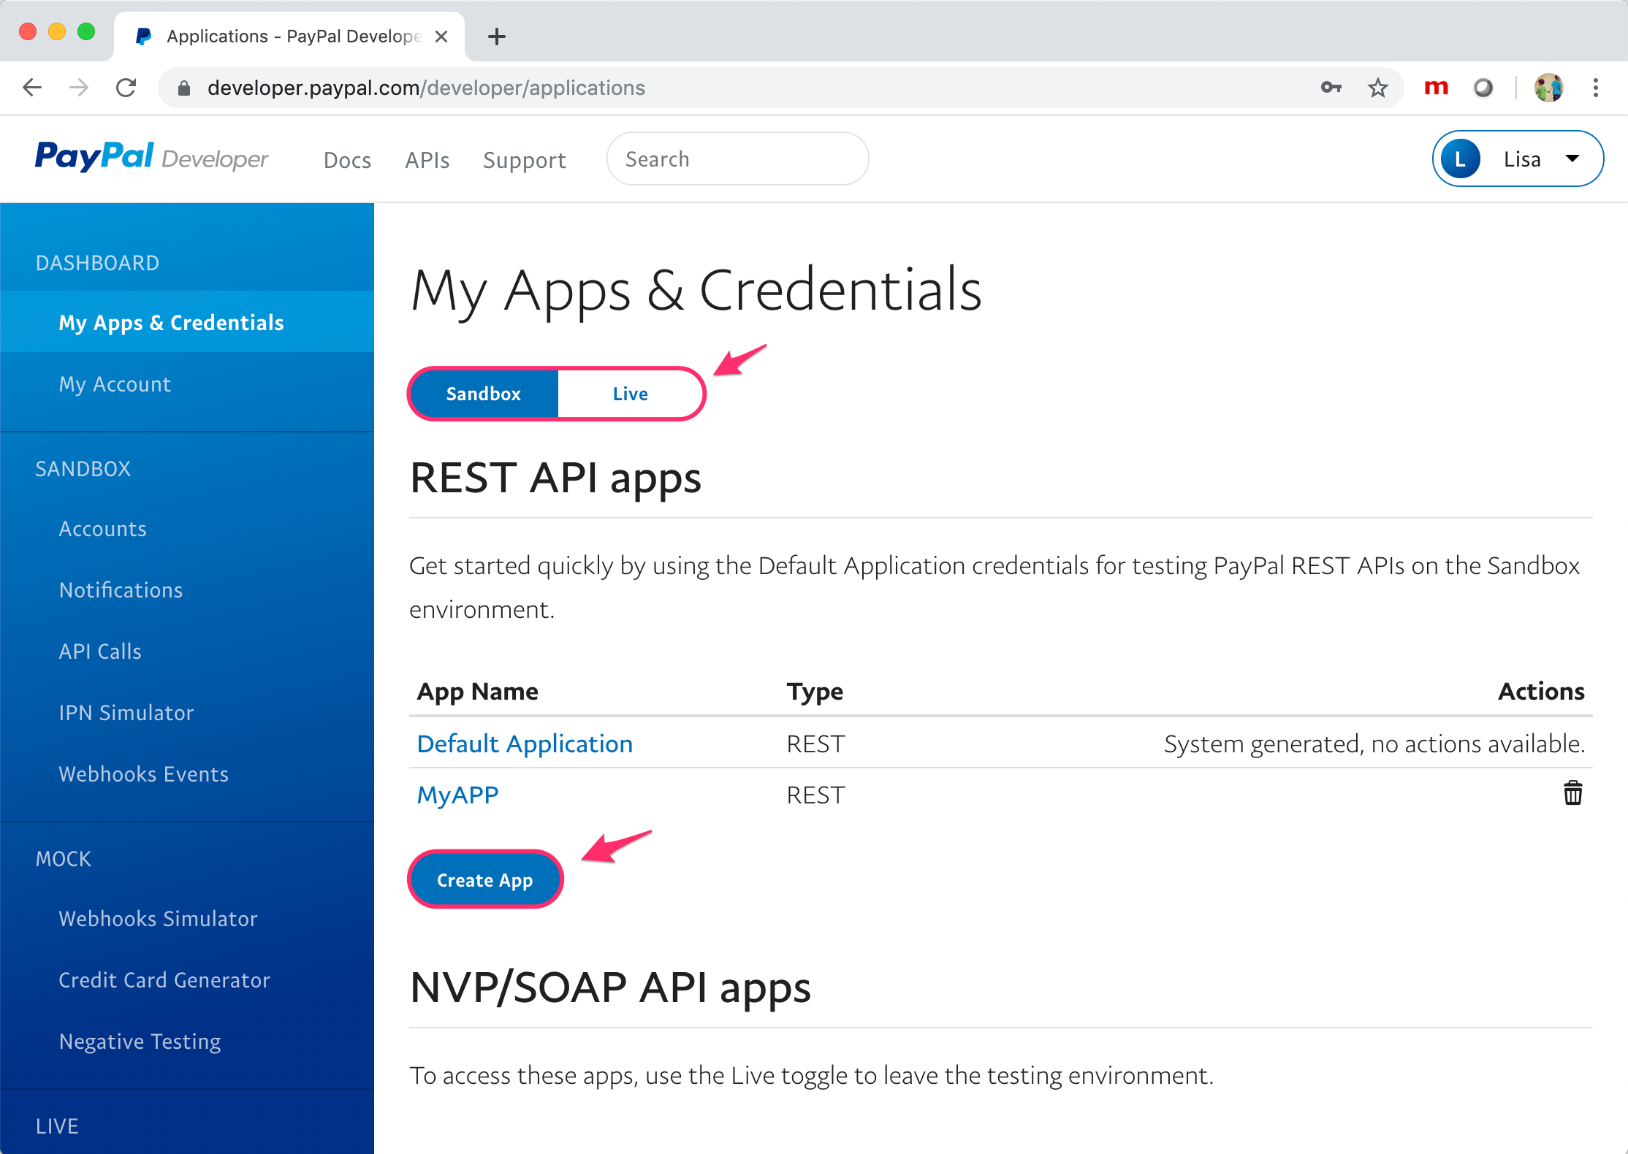1628x1154 pixels.
Task: Reload the page with the refresh icon
Action: pyautogui.click(x=126, y=88)
